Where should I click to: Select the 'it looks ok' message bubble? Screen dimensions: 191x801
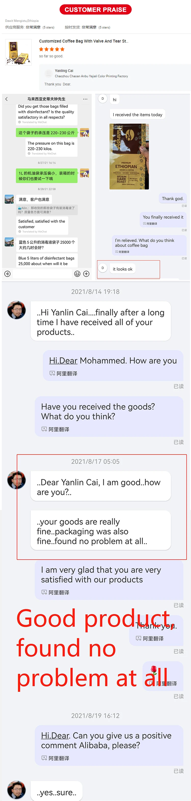click(123, 269)
